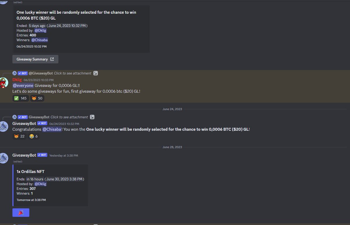
Task: Add the laughing emoji reaction showing 6
Action: coord(34,136)
